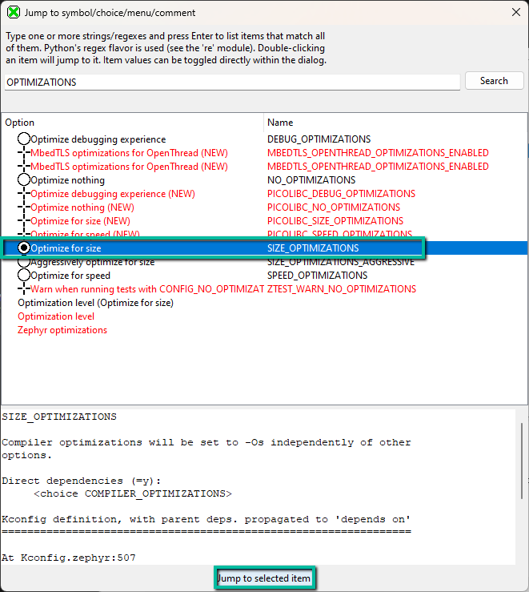Image resolution: width=529 pixels, height=592 pixels.
Task: Select the Optimize for size radio button
Action: pyautogui.click(x=25, y=248)
